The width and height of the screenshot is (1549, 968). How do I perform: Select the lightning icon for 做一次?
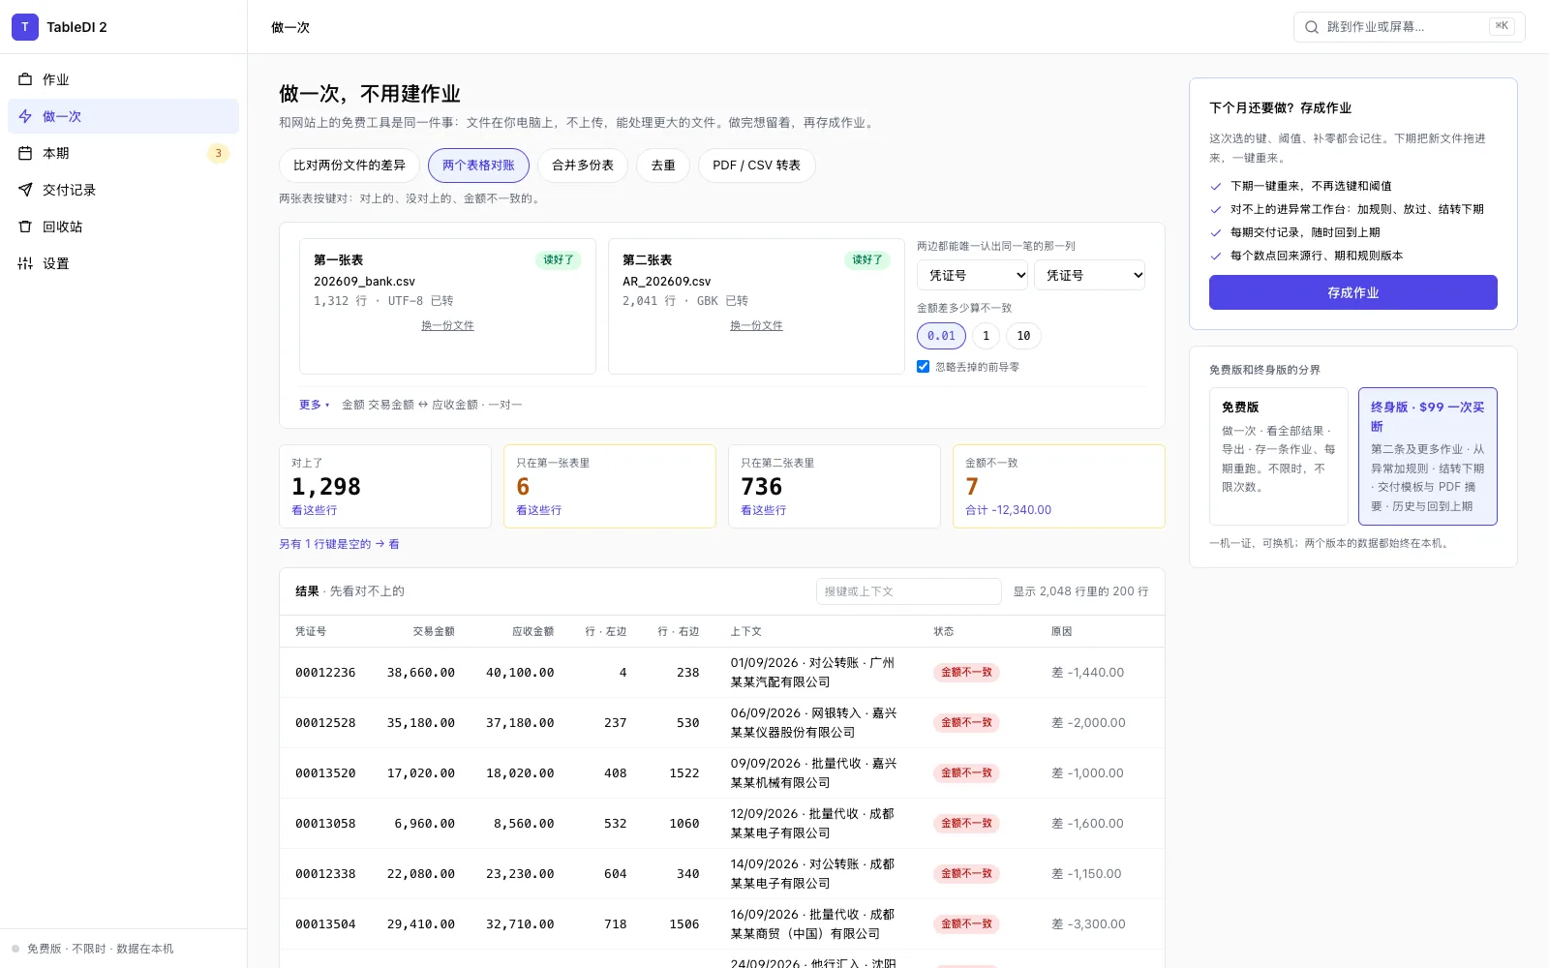[25, 116]
